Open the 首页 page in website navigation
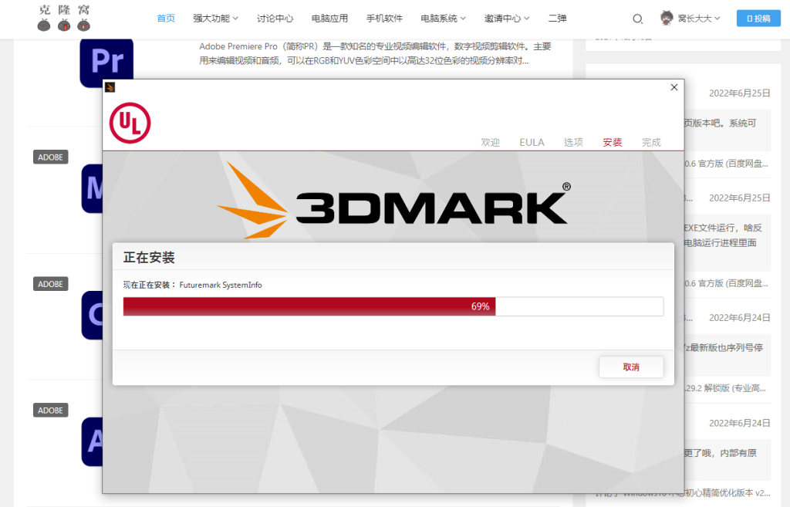Image resolution: width=790 pixels, height=507 pixels. pyautogui.click(x=166, y=19)
